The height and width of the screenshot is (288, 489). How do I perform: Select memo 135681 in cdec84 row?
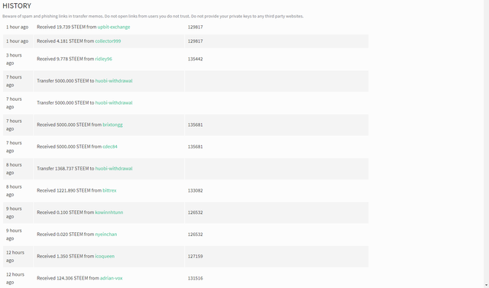(x=196, y=147)
